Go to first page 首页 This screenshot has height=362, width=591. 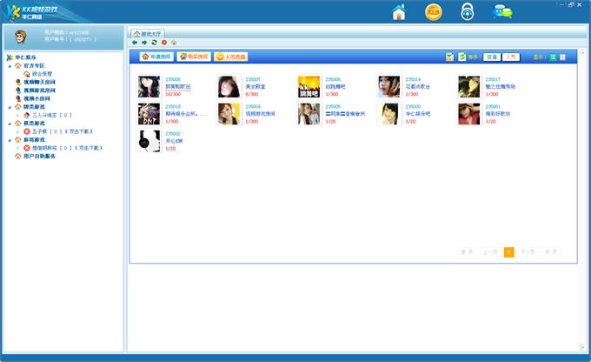coord(467,252)
